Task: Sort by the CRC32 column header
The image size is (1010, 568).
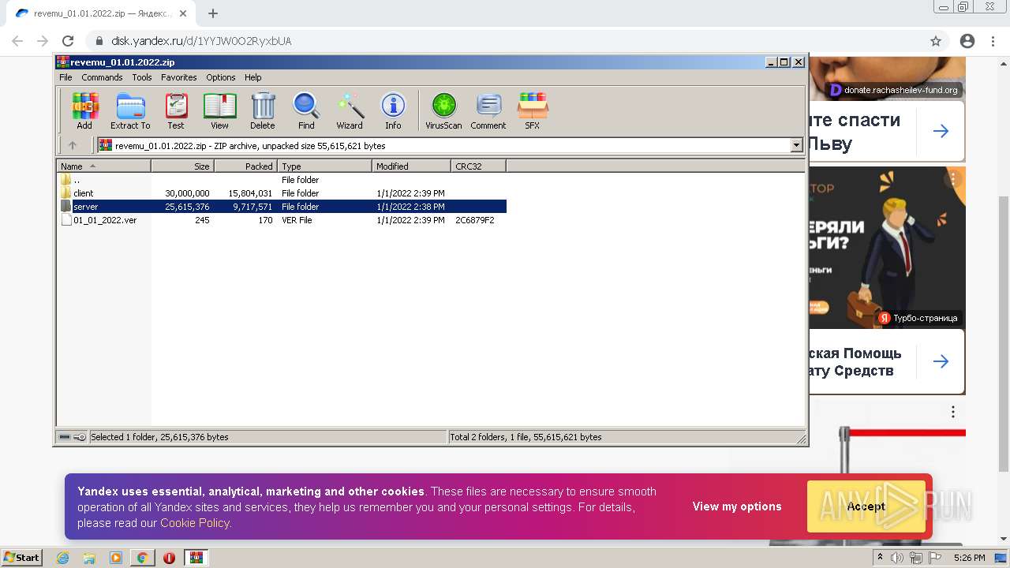Action: 478,166
